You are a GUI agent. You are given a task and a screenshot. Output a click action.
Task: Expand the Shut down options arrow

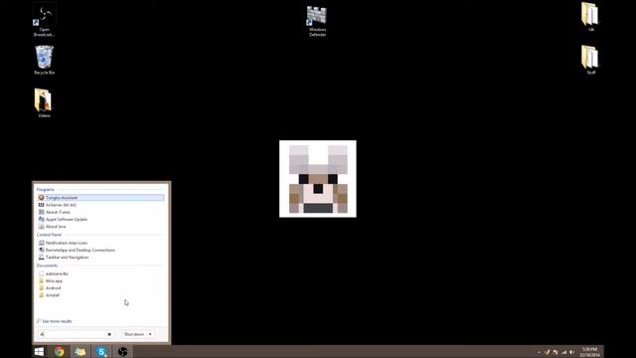(x=150, y=334)
